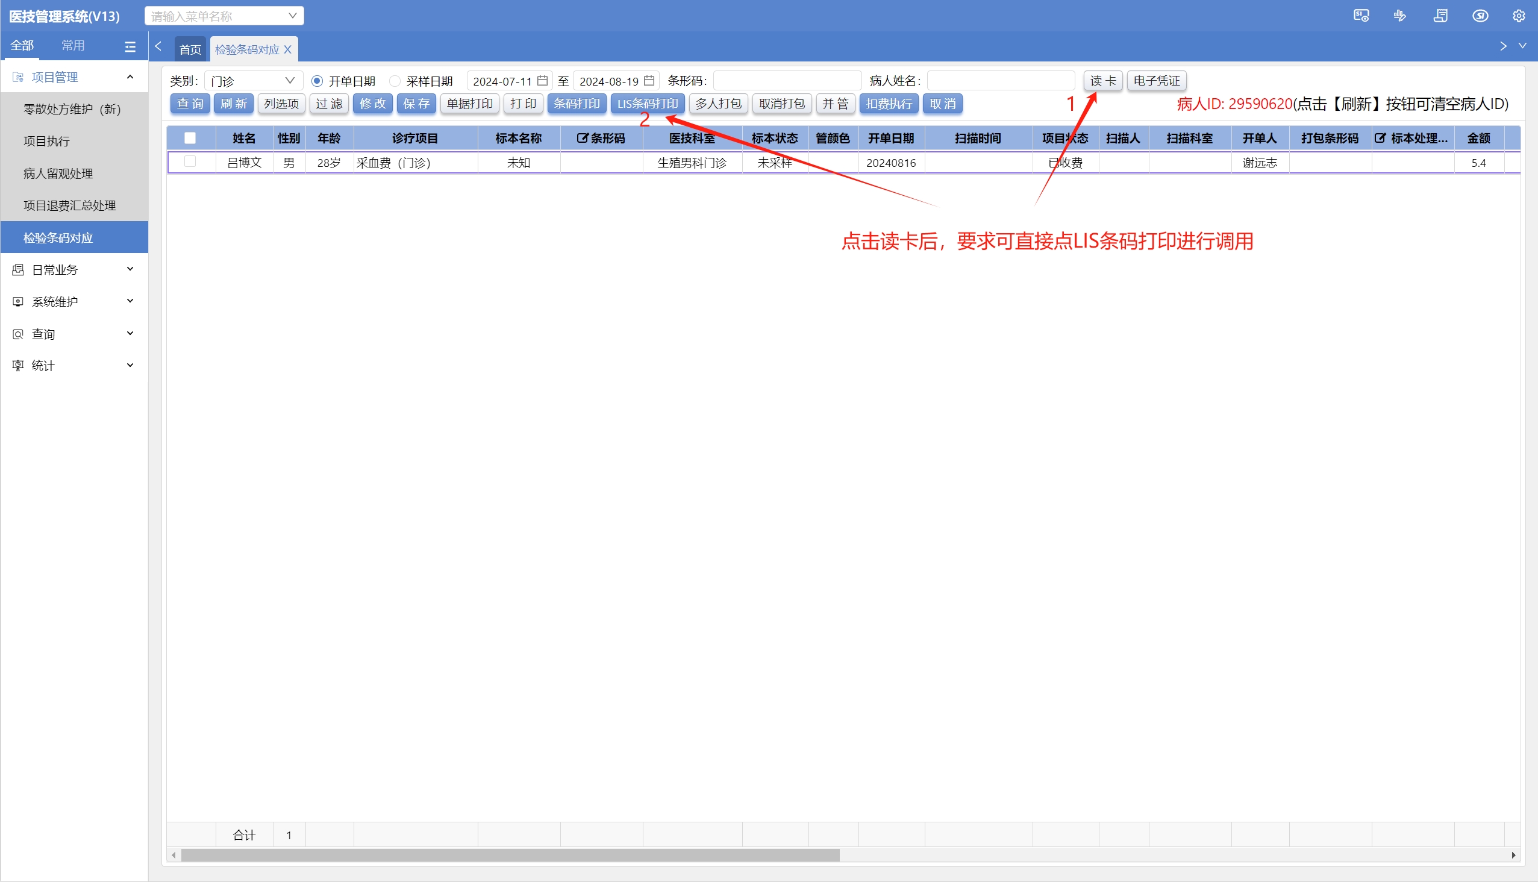Screen dimensions: 1538x882
Task: Click the oval SI logo icon
Action: coord(1480,16)
